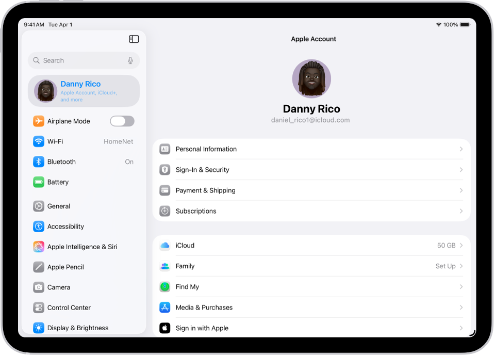Open Display & Brightness settings
Viewport: 495px width, 356px height.
tap(77, 328)
